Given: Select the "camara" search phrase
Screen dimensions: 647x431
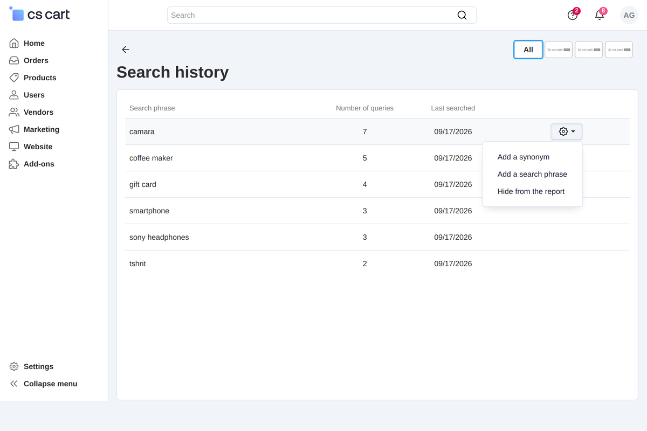Looking at the screenshot, I should 142,131.
